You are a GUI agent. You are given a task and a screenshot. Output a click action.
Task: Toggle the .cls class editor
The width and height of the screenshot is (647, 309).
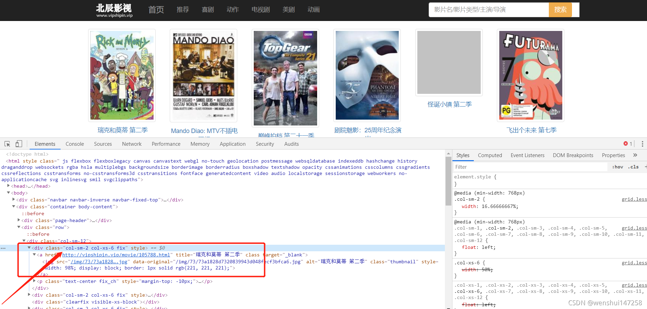click(633, 167)
